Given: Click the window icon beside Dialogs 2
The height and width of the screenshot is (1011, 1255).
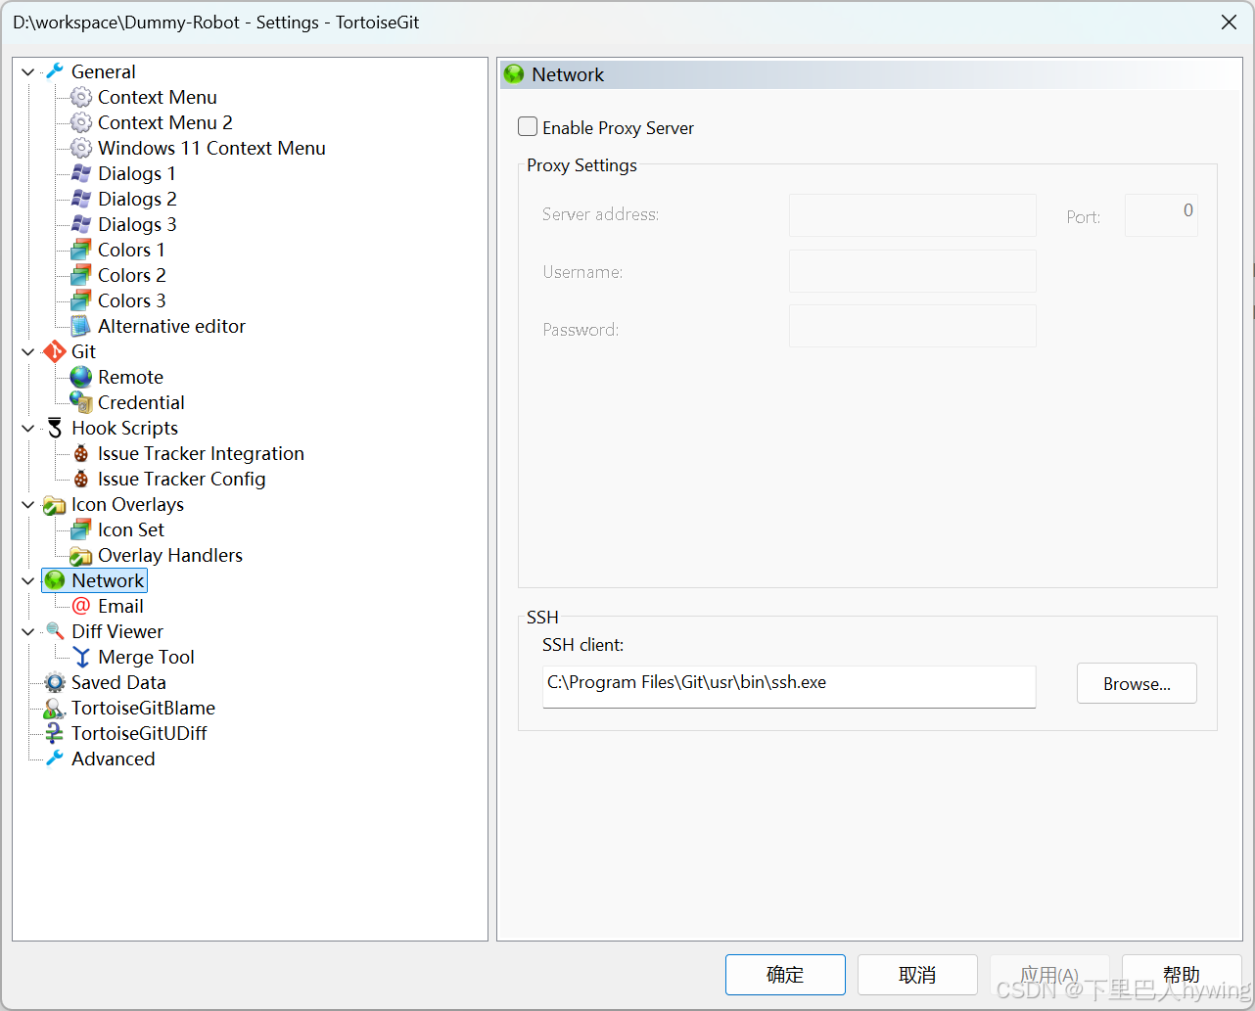Looking at the screenshot, I should [81, 199].
